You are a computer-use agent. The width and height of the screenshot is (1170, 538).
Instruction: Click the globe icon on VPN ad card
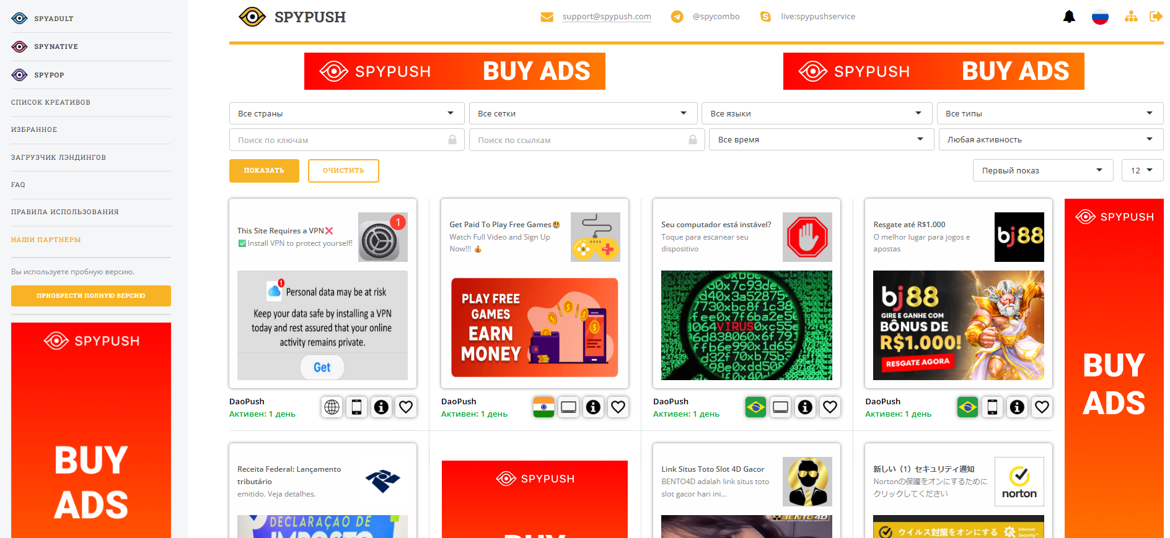point(332,407)
